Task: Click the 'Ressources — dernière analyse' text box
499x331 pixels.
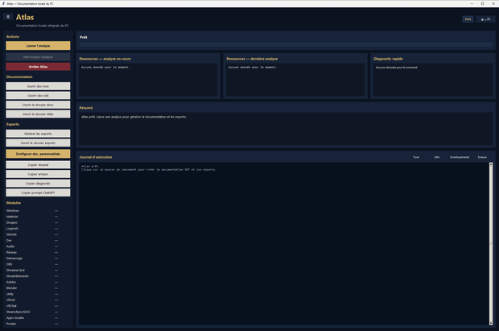Action: point(295,80)
